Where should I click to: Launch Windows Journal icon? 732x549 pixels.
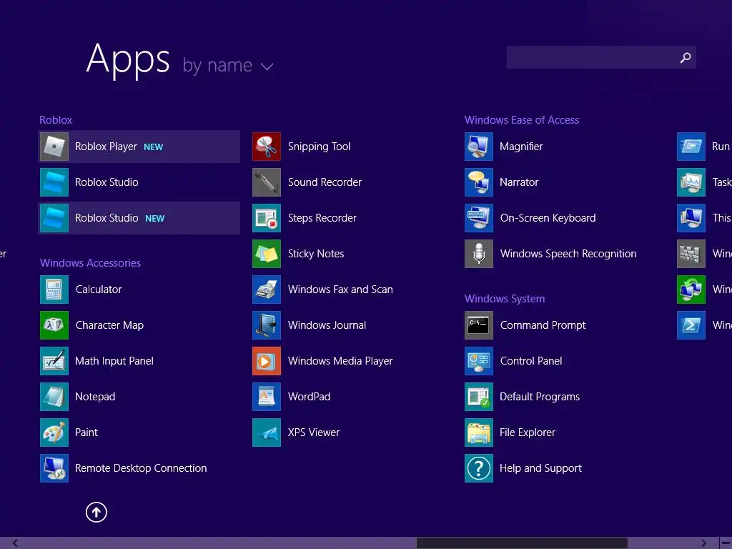point(267,325)
